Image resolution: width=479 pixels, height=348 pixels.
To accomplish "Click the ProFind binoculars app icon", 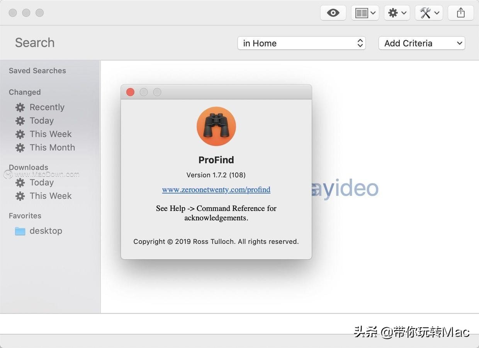I will 216,127.
